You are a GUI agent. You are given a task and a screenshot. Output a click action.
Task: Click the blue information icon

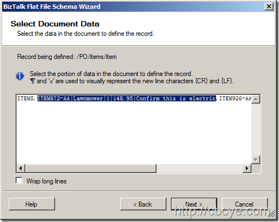[x=20, y=76]
